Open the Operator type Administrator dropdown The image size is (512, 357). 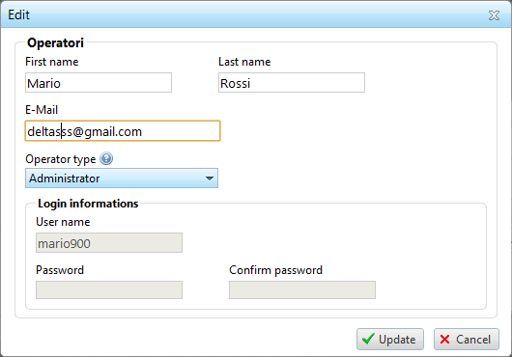pyautogui.click(x=122, y=178)
